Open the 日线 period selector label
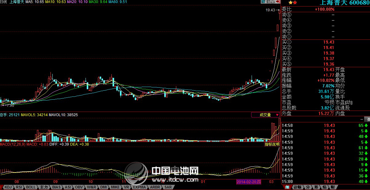This screenshot has height=190, width=370. point(4,2)
